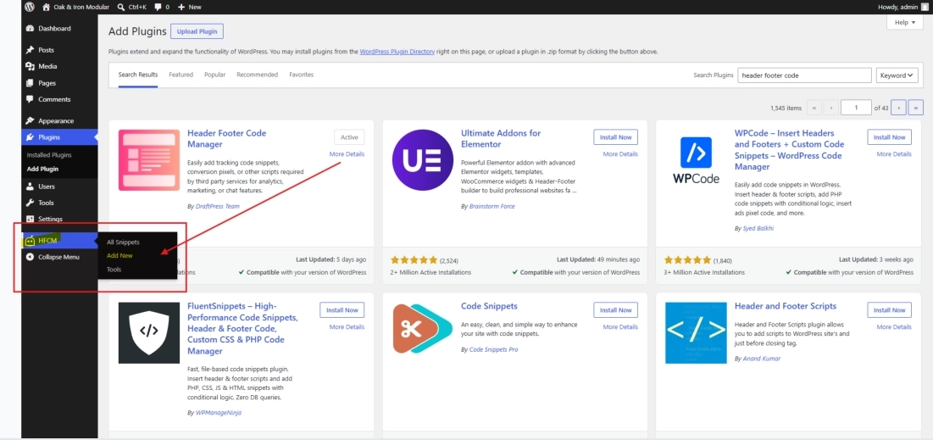Click the Ultimate Addons for Elementor icon
Image resolution: width=933 pixels, height=440 pixels.
coord(423,160)
